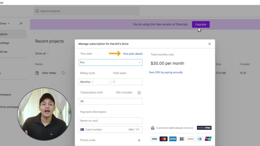Click the Transcription limit hours field

point(110,101)
